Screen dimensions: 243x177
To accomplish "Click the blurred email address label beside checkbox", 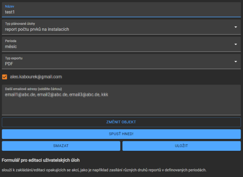I will 36,77.
